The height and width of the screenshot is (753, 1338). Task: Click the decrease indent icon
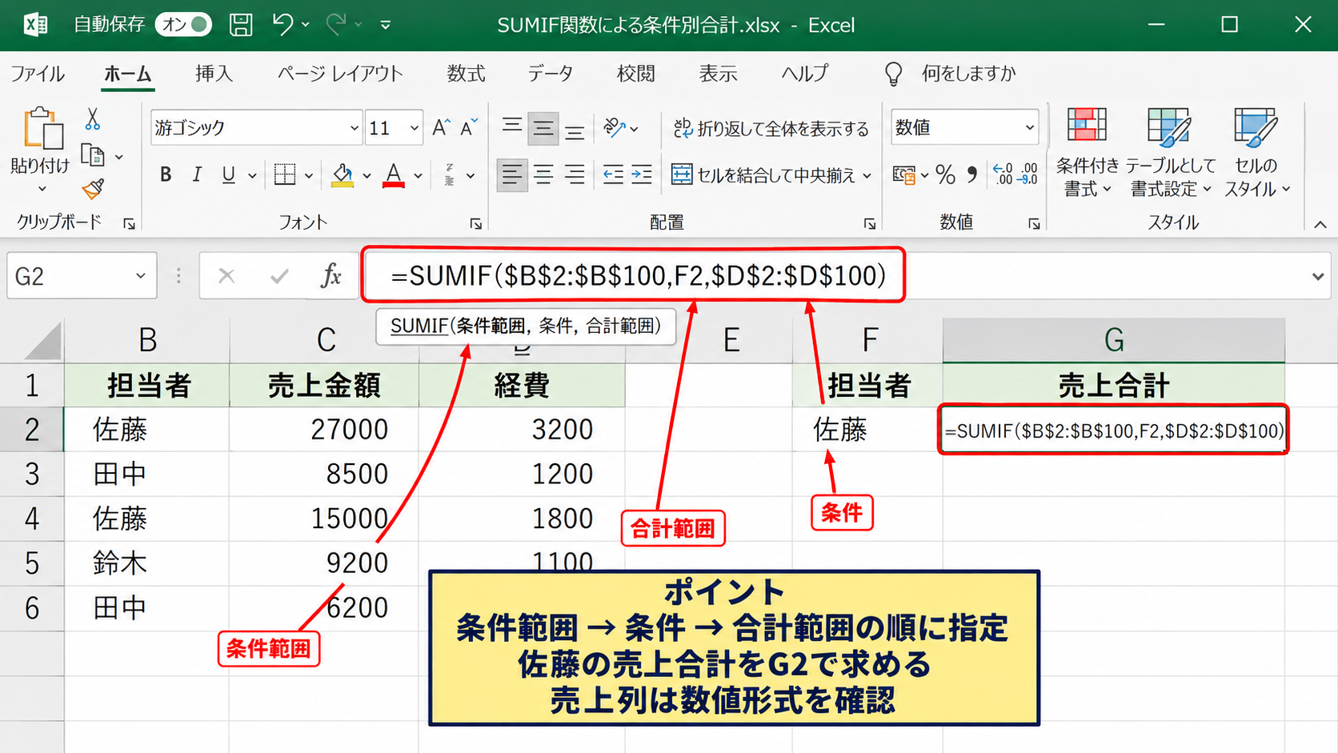[614, 174]
